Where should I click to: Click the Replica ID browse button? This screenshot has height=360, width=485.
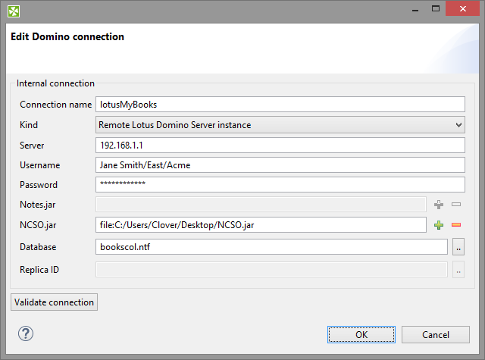tap(458, 269)
